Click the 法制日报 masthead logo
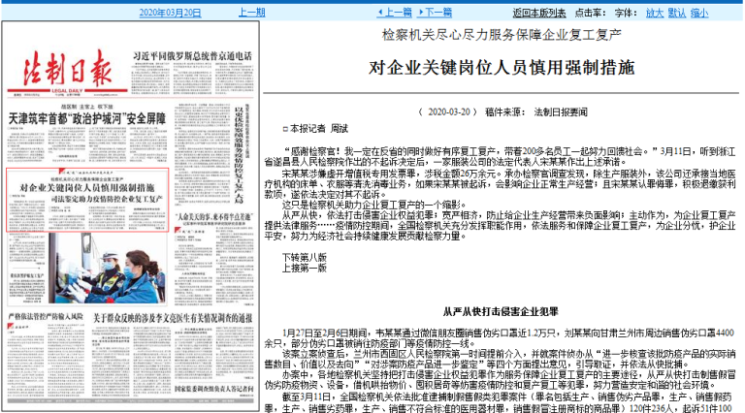 68,70
